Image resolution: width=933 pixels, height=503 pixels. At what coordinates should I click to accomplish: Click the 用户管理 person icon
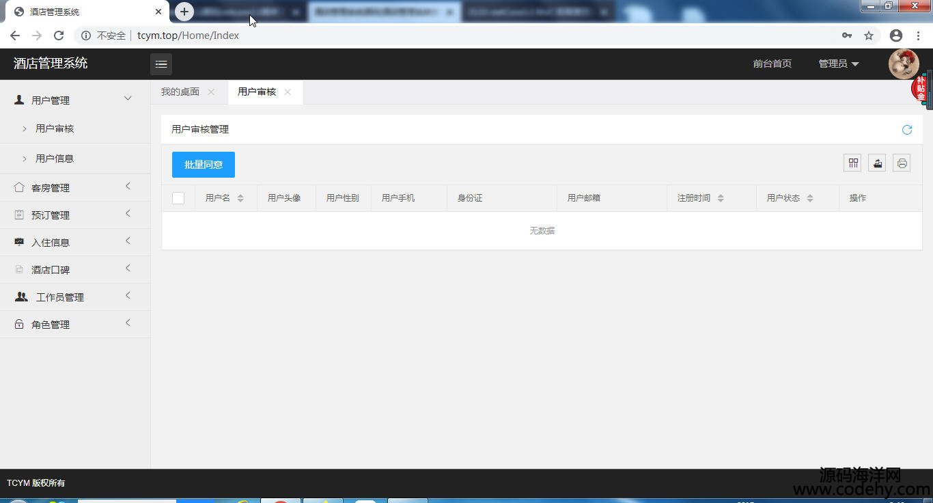click(x=19, y=100)
